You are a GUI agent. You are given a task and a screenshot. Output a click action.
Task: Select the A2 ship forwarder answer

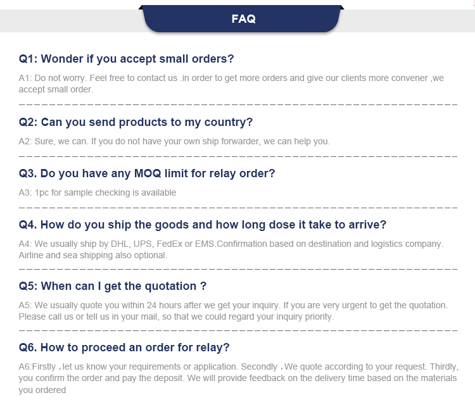pyautogui.click(x=174, y=141)
